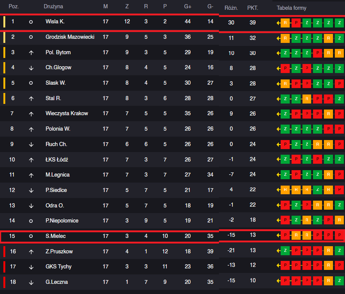Screen dimensions: 345x294
Task: Sort table by PKT. column header
Action: (x=252, y=8)
